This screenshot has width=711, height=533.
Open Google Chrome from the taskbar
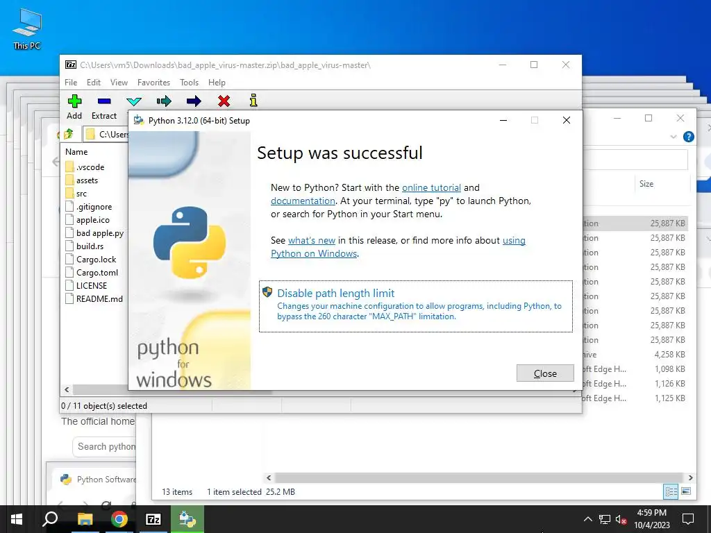click(x=119, y=519)
